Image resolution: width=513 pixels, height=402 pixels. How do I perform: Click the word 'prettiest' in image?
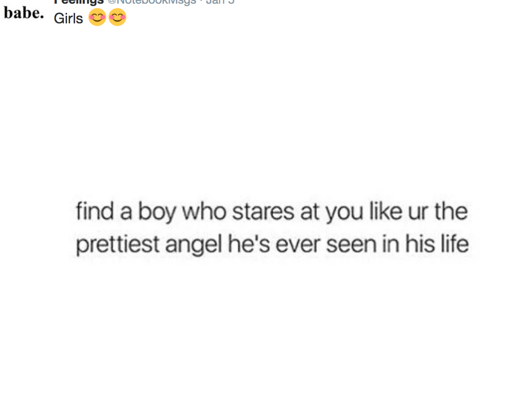coord(118,244)
